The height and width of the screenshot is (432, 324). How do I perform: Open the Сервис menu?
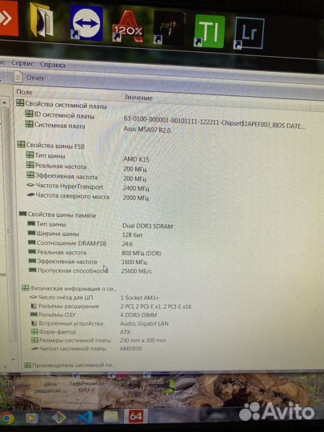tap(22, 63)
